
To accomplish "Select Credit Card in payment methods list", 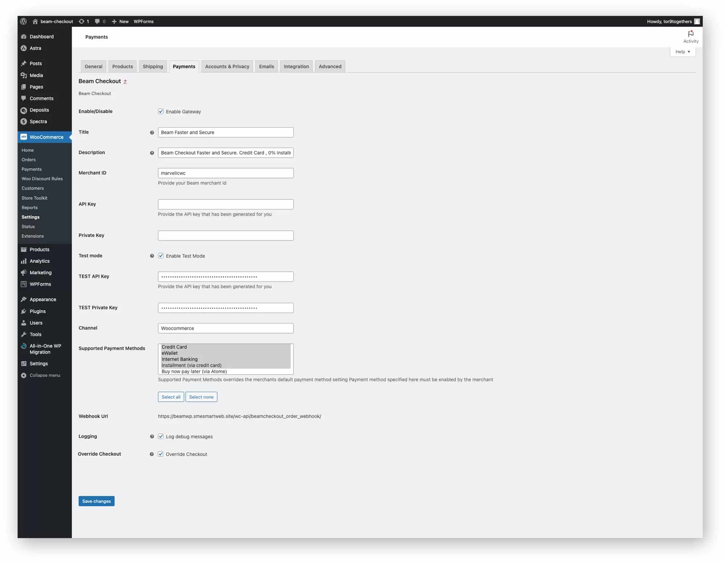I will pos(225,347).
